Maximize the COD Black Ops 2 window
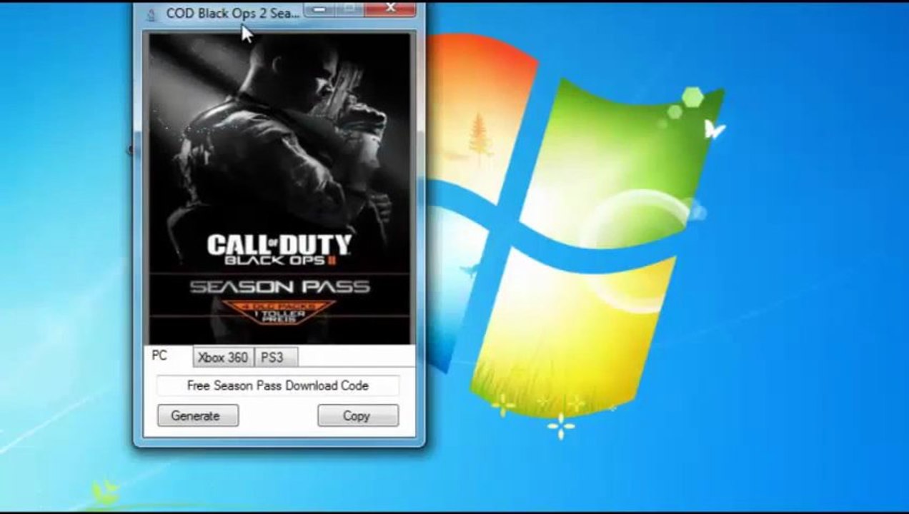Viewport: 909px width, 514px height. pos(349,9)
